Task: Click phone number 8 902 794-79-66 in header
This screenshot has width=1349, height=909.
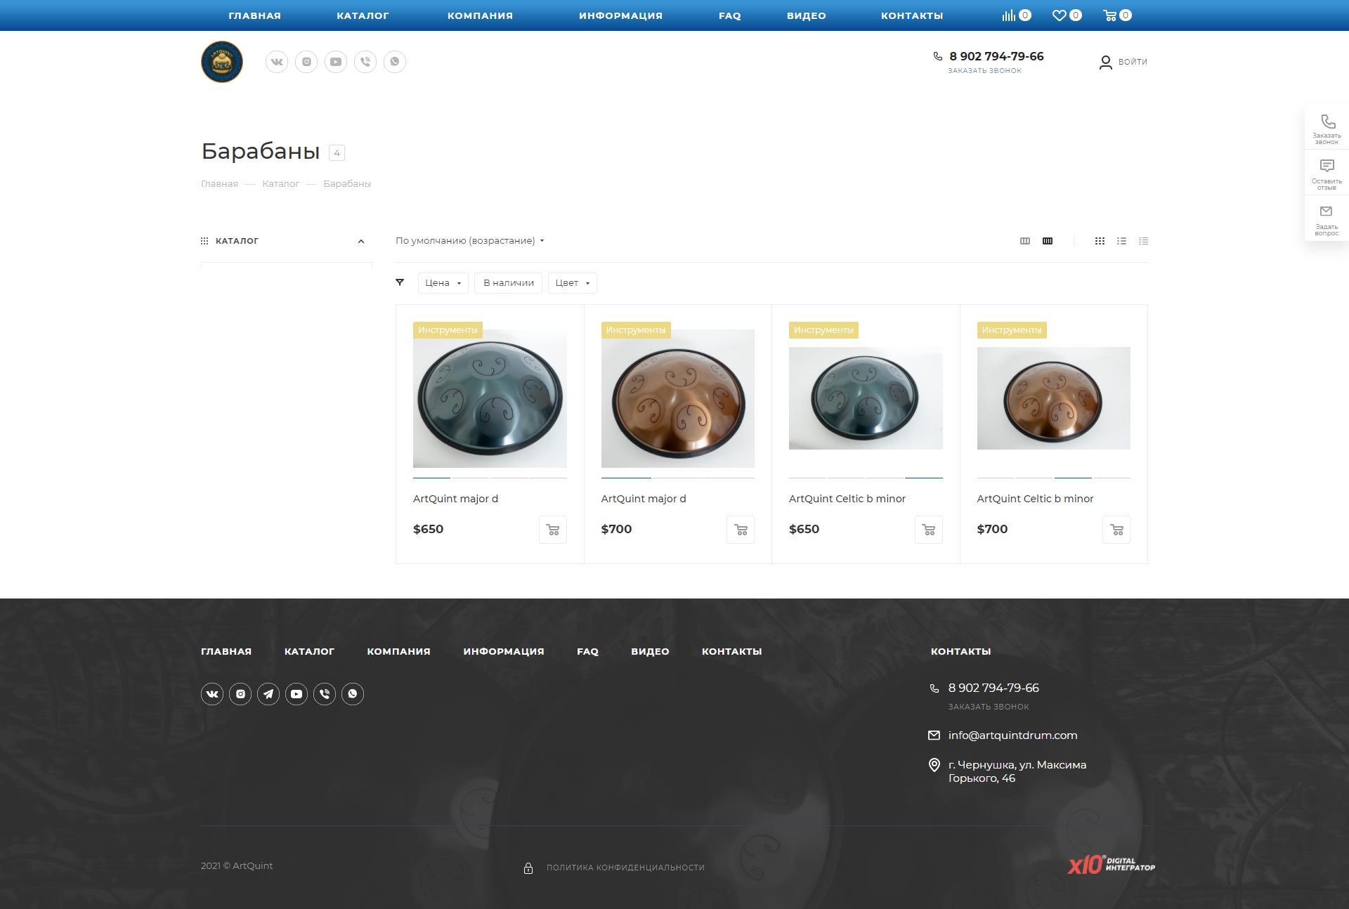Action: click(x=996, y=56)
